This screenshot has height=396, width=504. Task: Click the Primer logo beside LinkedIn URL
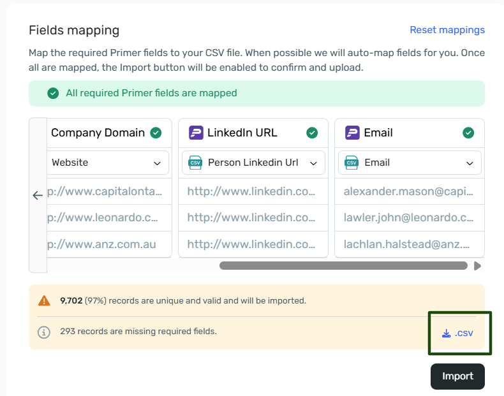point(196,133)
